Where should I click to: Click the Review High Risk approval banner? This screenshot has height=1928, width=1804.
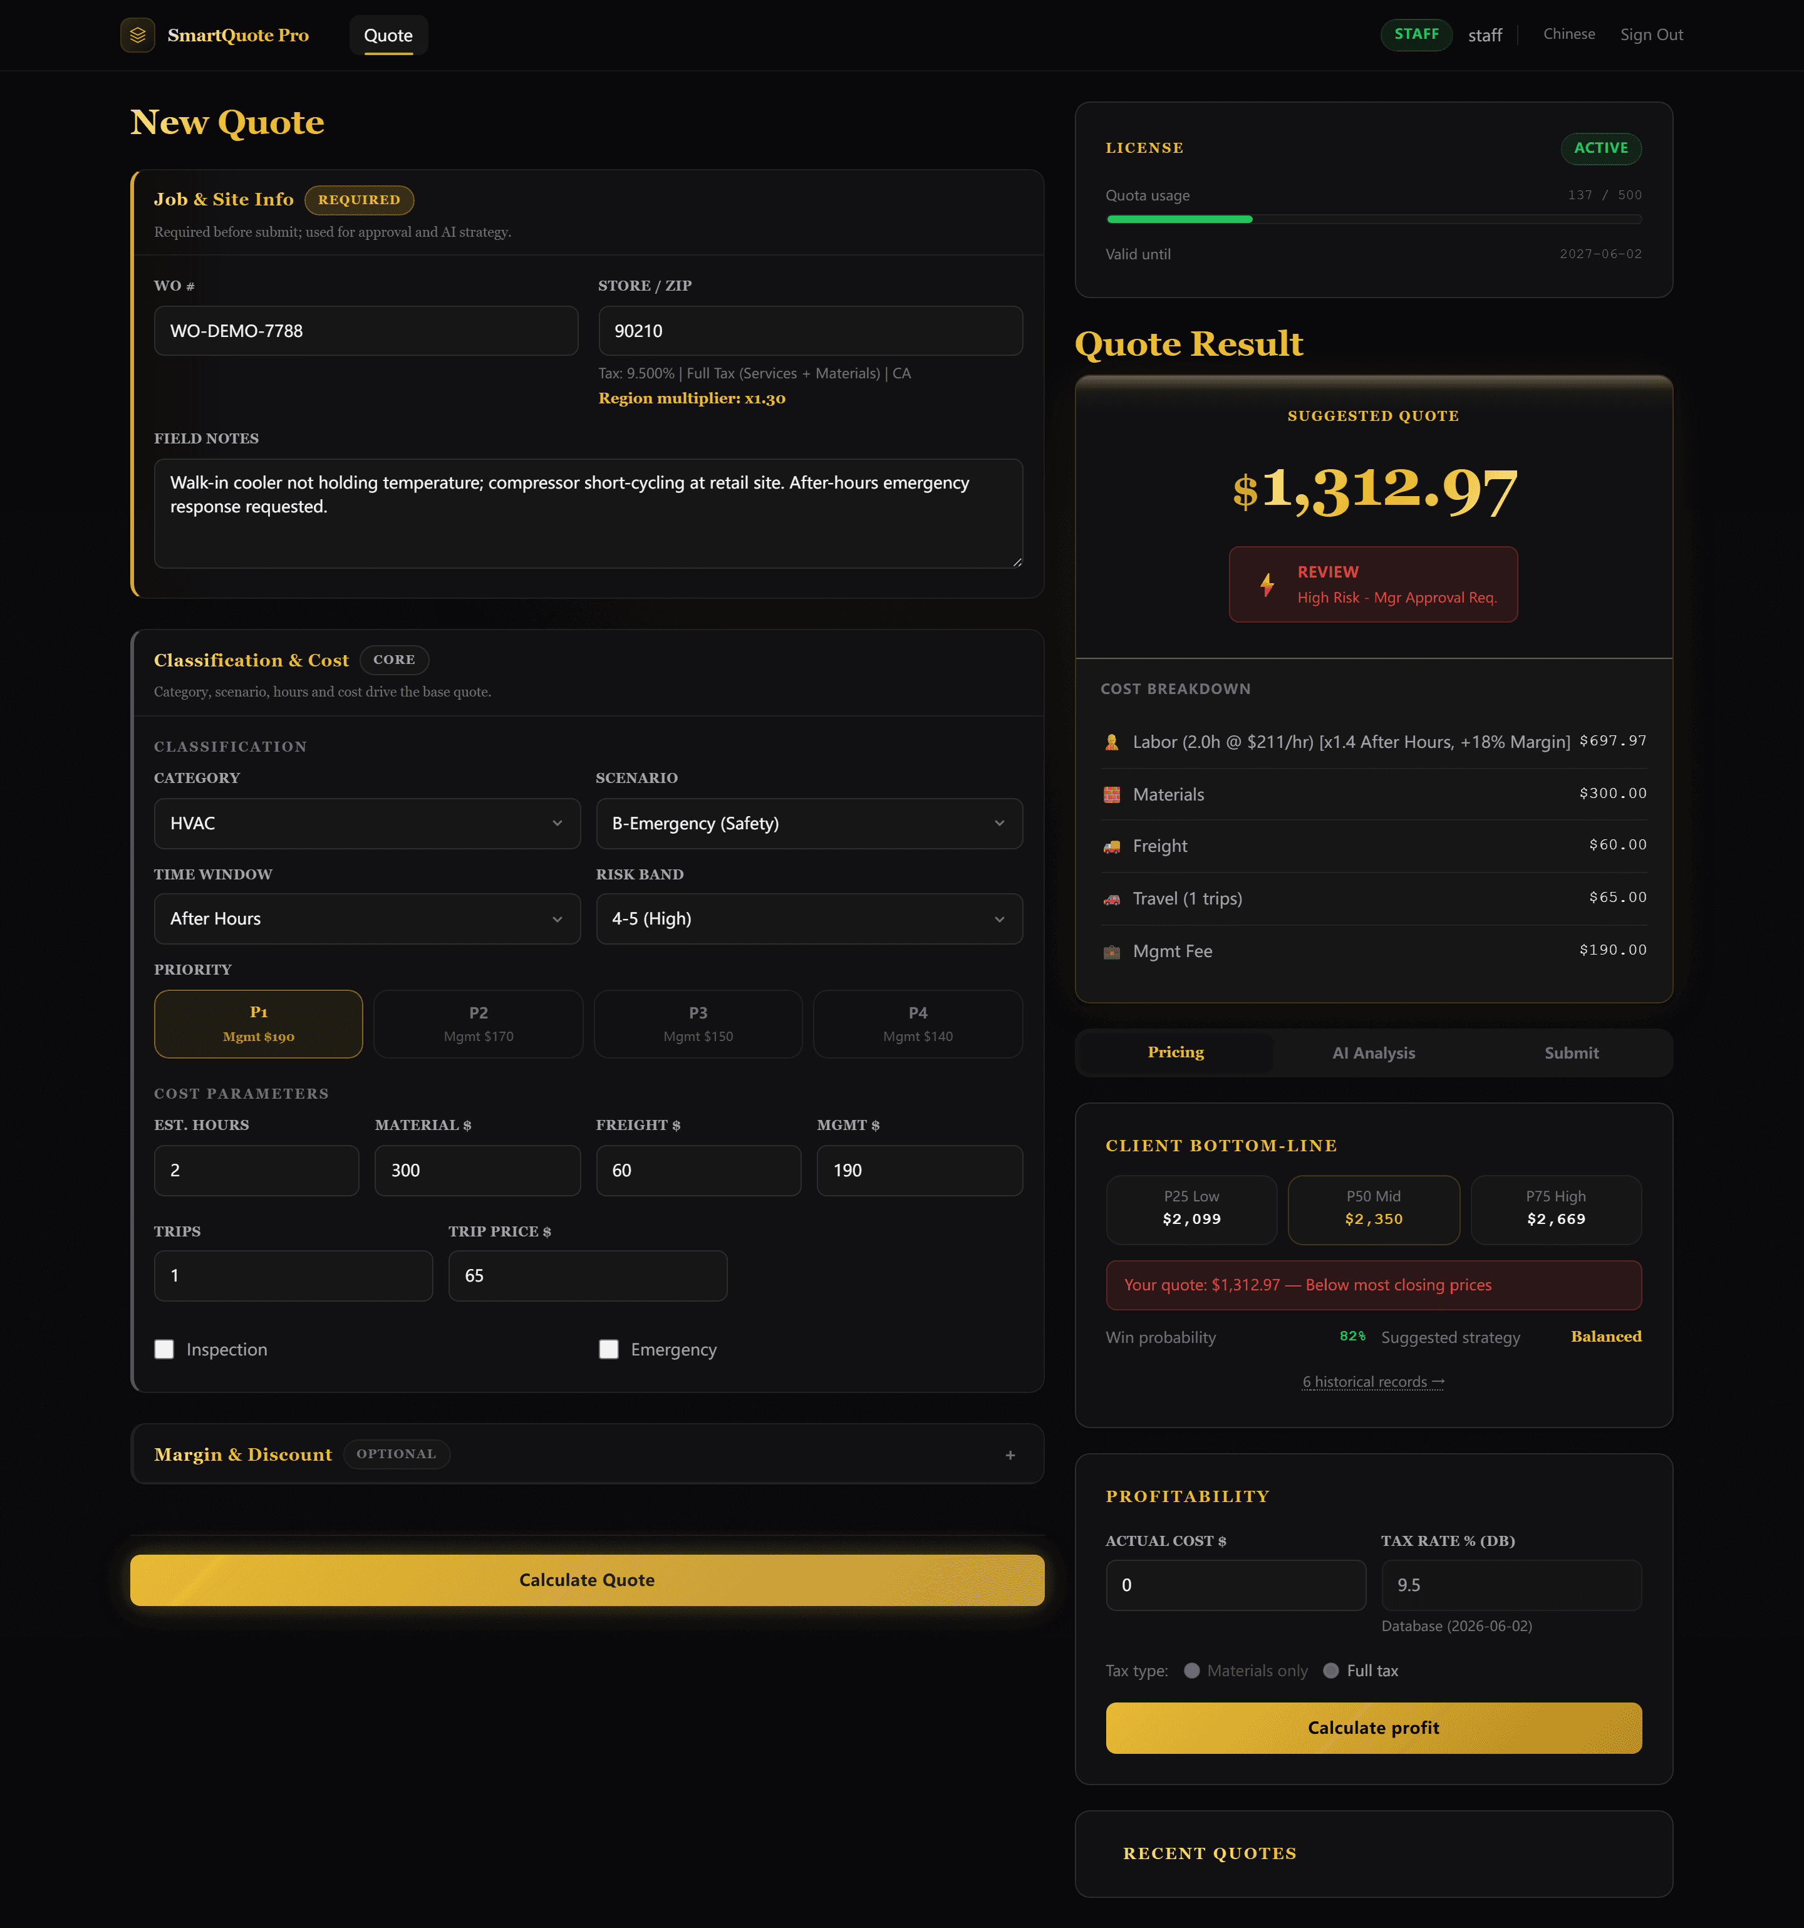click(1374, 584)
